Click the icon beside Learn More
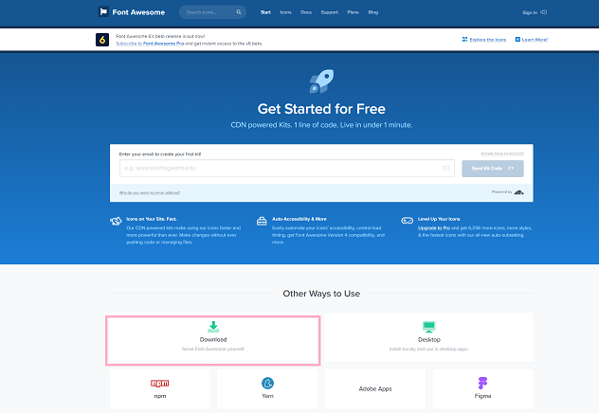599x413 pixels. 517,40
